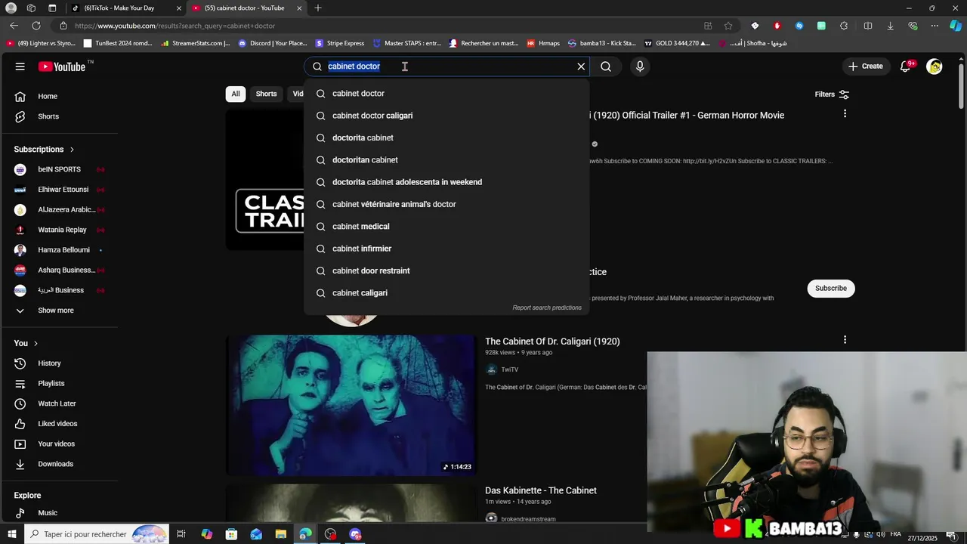Open 'Das Kabinette - The Cabinet' video title
The height and width of the screenshot is (544, 967).
[541, 490]
